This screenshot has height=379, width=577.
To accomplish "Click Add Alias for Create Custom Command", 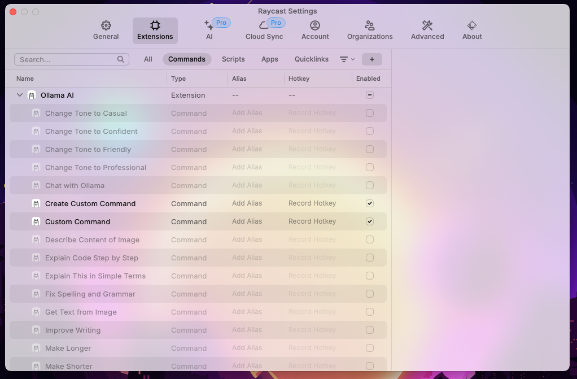I will point(247,203).
